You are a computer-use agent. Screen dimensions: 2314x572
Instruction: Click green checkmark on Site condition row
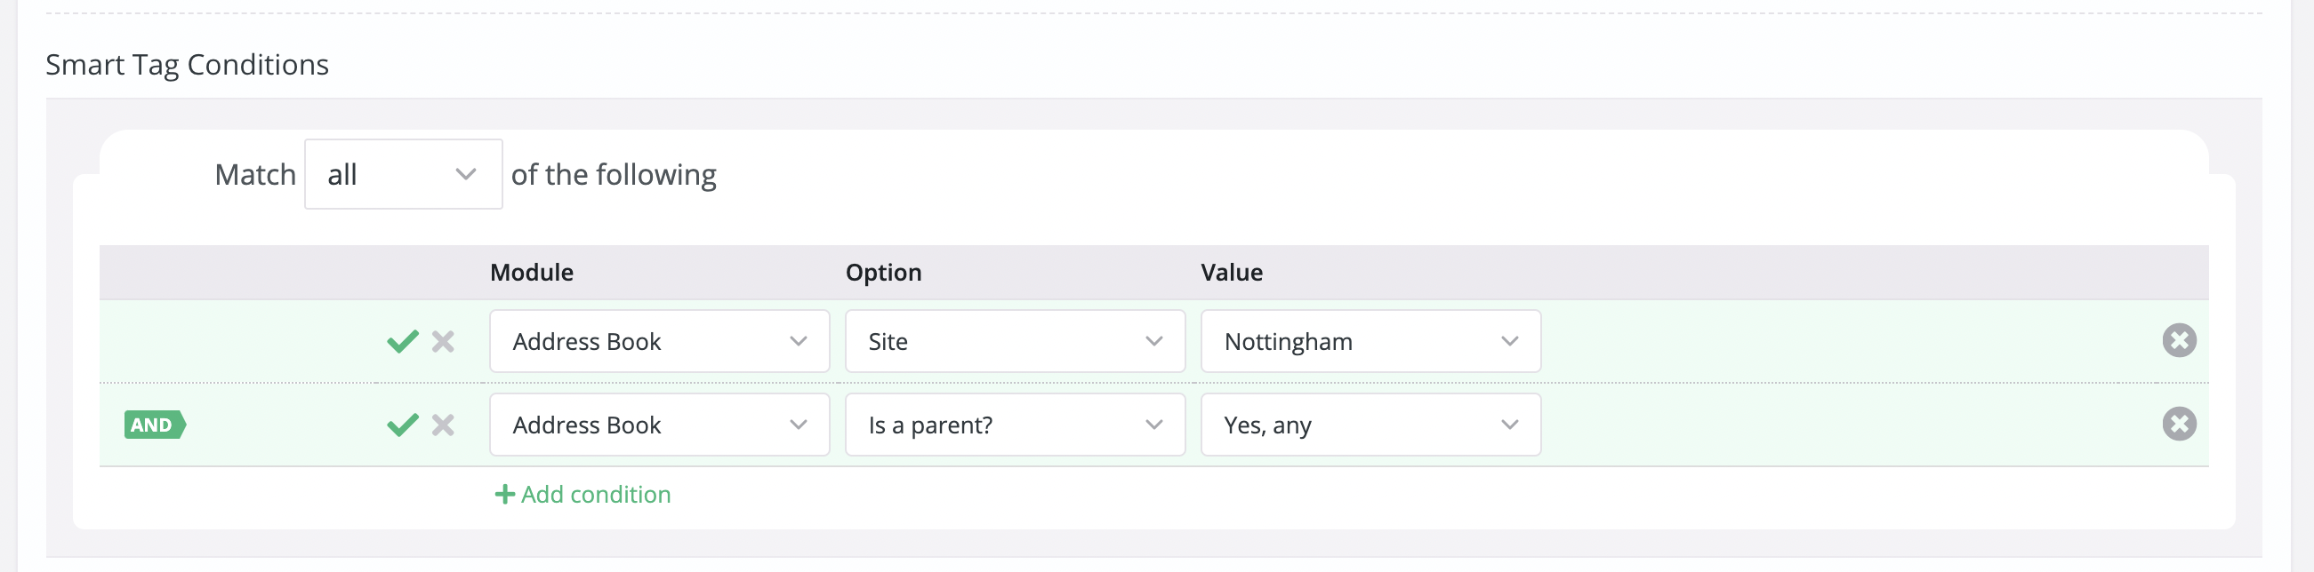pos(403,342)
